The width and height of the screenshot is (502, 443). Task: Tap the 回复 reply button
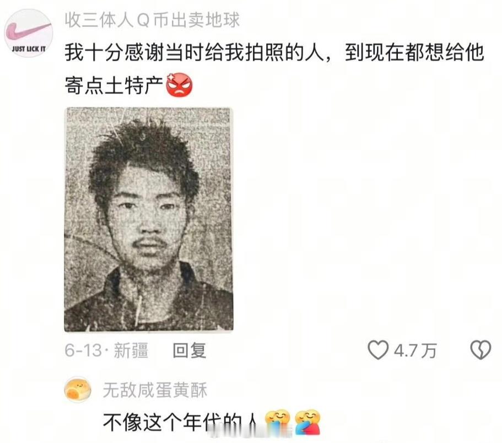[x=189, y=350]
